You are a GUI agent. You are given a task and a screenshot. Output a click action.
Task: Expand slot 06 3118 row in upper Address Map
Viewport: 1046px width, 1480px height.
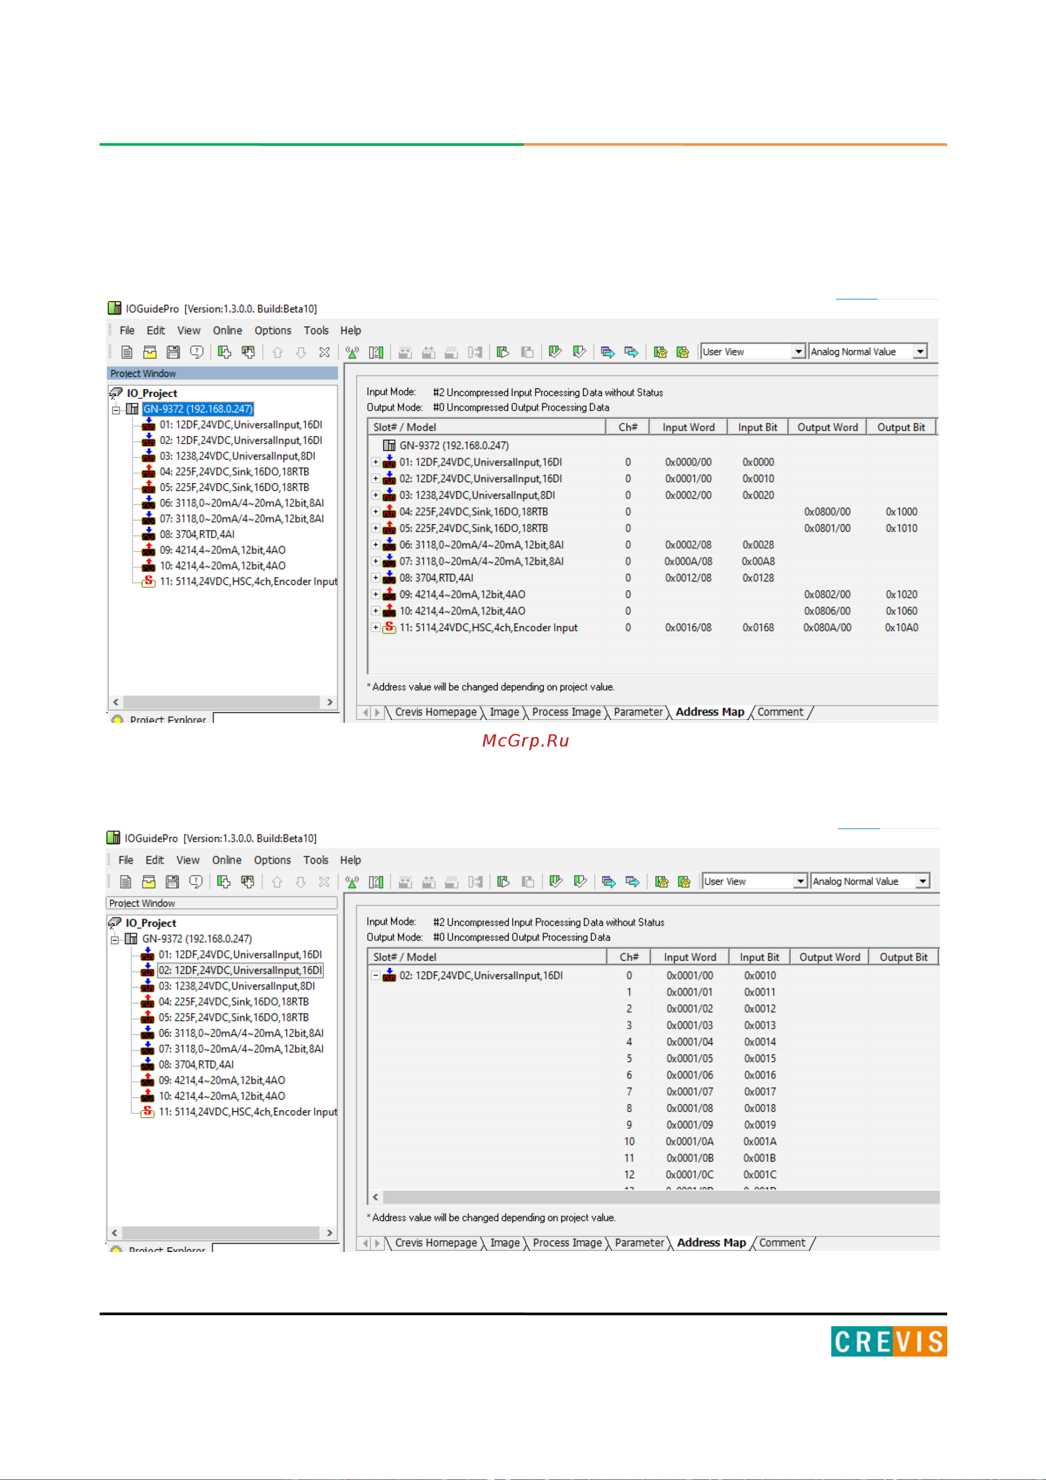(x=375, y=545)
